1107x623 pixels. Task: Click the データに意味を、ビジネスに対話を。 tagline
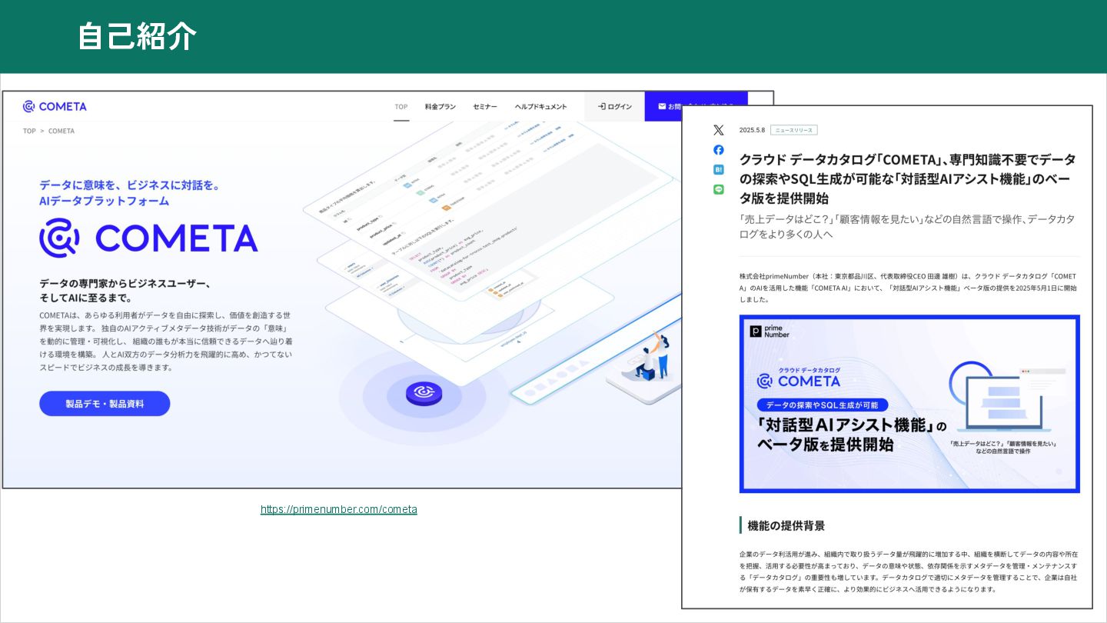point(130,185)
